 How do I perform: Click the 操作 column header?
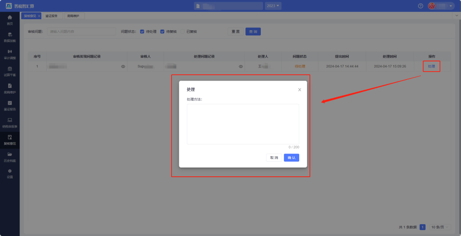point(432,56)
